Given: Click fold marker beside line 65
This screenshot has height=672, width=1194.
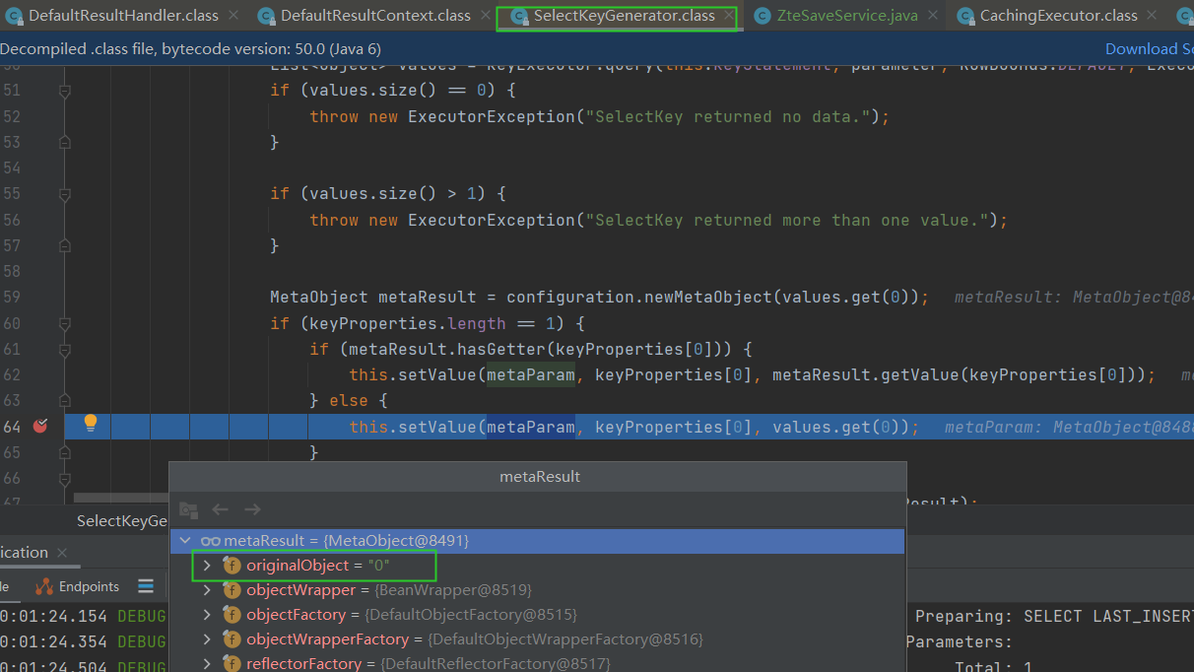Looking at the screenshot, I should click(x=65, y=452).
